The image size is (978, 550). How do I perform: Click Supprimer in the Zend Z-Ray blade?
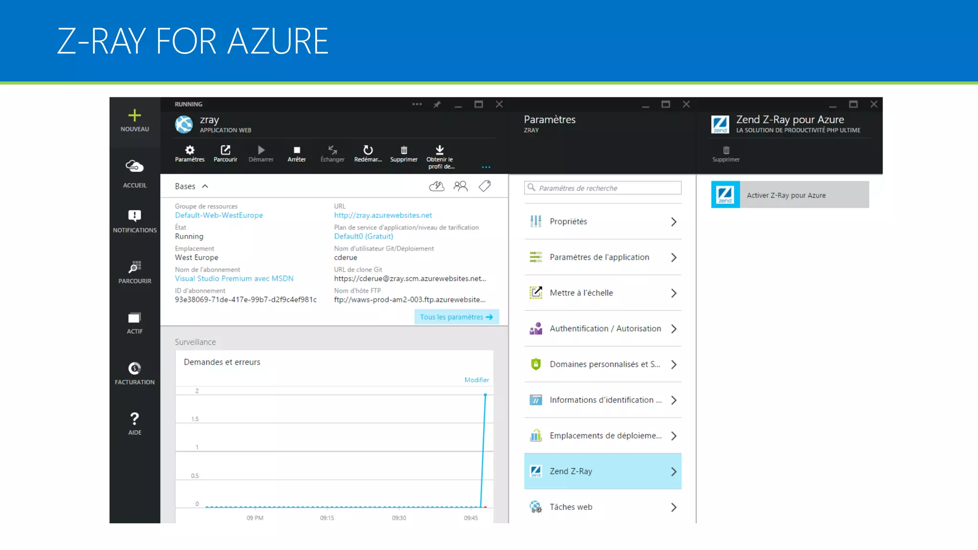pyautogui.click(x=726, y=154)
